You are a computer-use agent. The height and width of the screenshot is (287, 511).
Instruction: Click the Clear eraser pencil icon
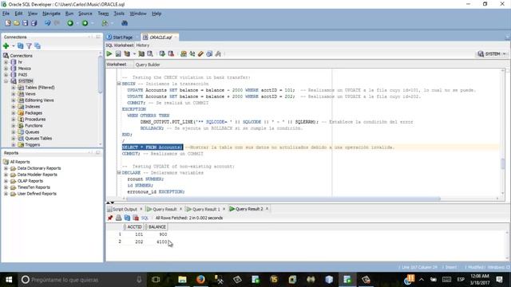(200, 54)
